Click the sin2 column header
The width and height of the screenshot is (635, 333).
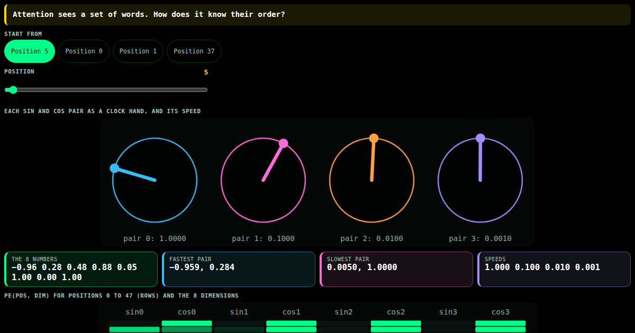point(343,312)
